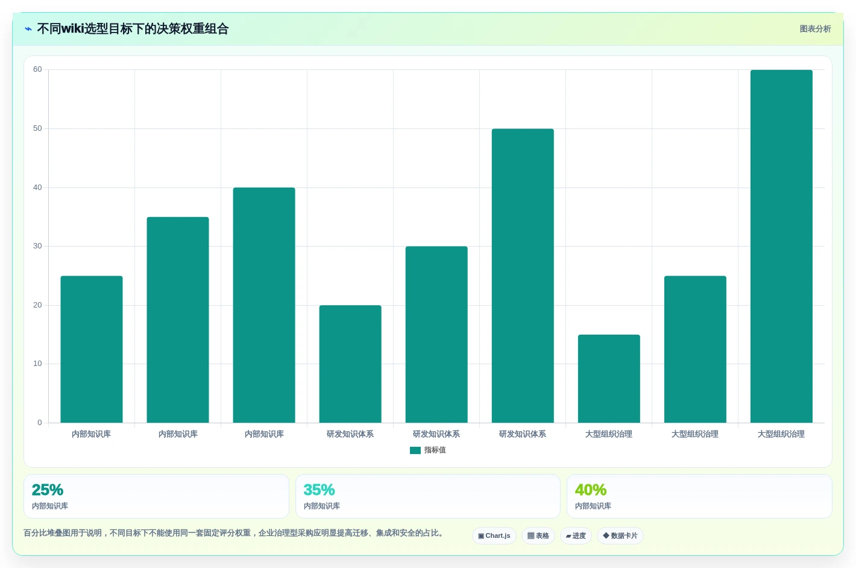This screenshot has width=856, height=568.
Task: Select the 研发知识体系 bar with value 20
Action: click(x=350, y=364)
